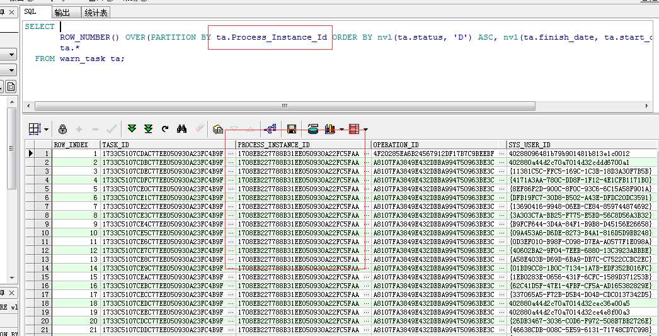This screenshot has width=659, height=336.
Task: Switch to the 统计表 tab
Action: pyautogui.click(x=96, y=13)
